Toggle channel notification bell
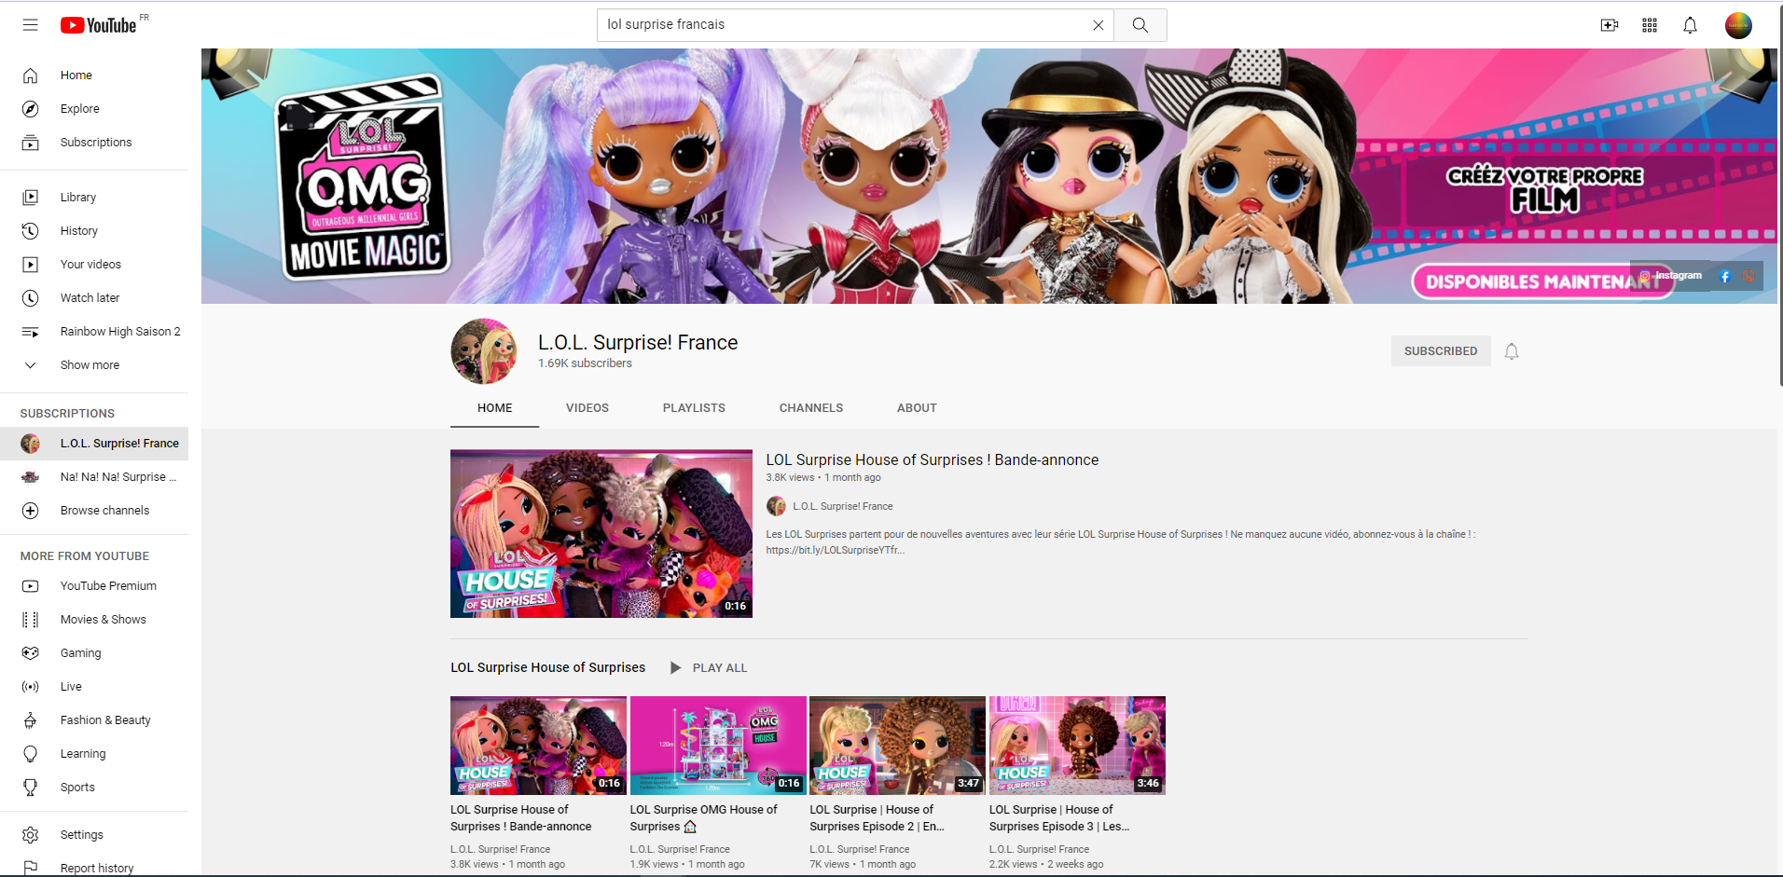This screenshot has height=877, width=1783. point(1512,351)
